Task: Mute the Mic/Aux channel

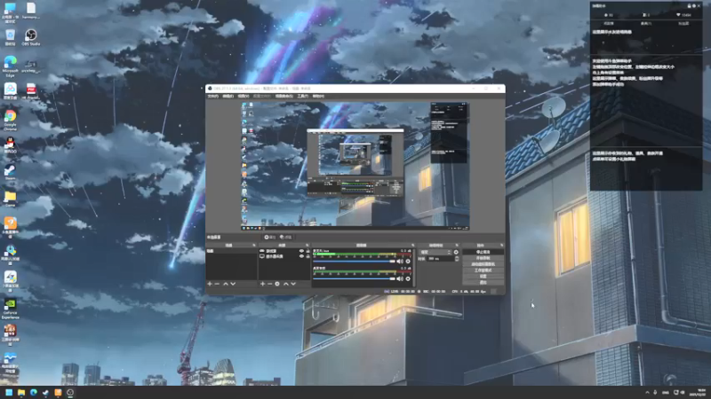Action: pos(400,261)
